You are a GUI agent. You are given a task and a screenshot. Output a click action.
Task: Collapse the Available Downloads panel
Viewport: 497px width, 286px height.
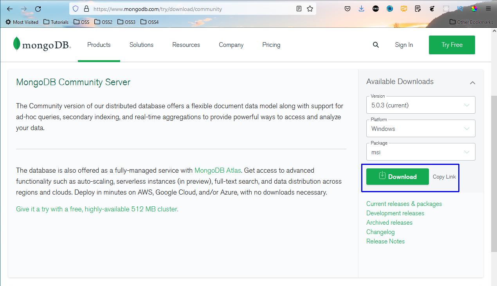(x=472, y=82)
